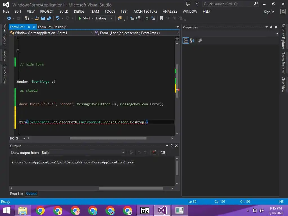Image resolution: width=288 pixels, height=216 pixels.
Task: Toggle the Properties panel auto-hide pin
Action: pyautogui.click(x=271, y=27)
